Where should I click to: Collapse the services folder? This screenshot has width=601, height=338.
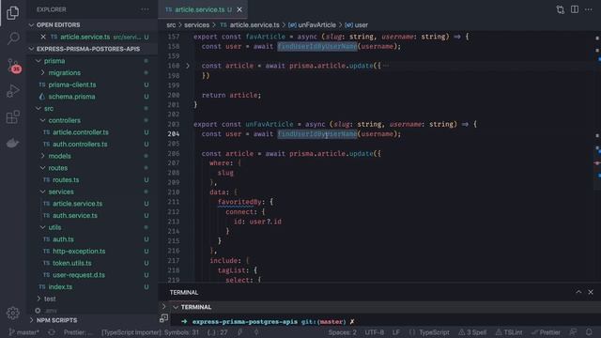coord(42,192)
